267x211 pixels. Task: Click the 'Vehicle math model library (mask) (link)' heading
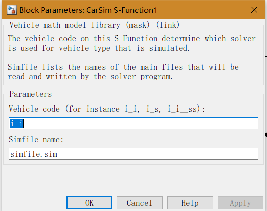click(x=94, y=25)
